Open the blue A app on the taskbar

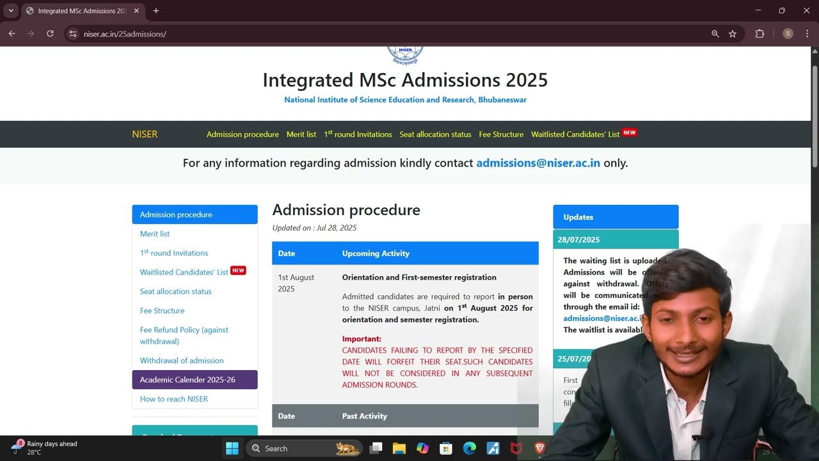click(x=493, y=448)
